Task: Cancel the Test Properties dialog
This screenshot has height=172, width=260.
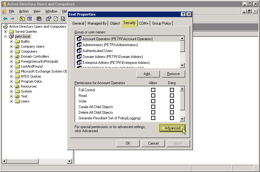Action: (x=153, y=143)
